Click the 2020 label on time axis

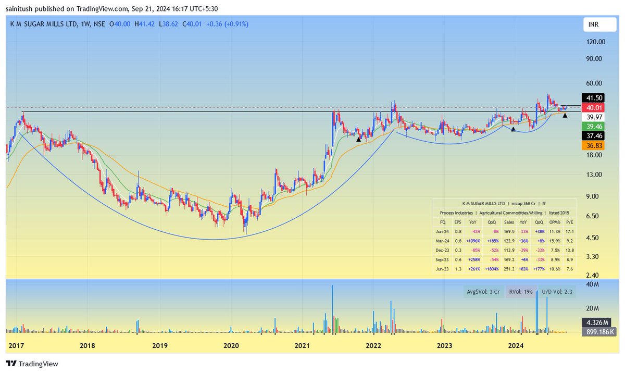231,346
